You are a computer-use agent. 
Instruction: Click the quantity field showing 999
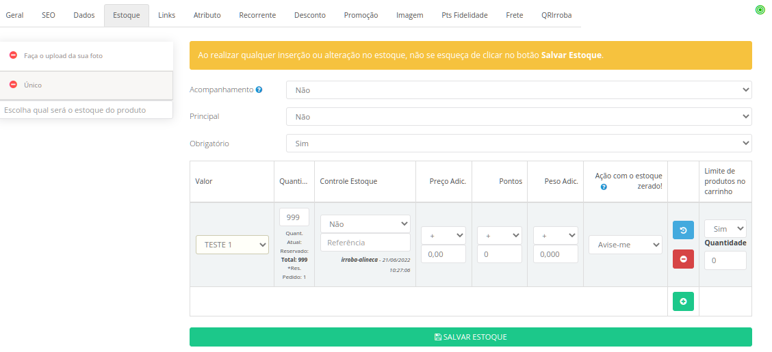(294, 217)
